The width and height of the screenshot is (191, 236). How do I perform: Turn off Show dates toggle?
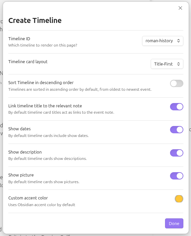177,130
